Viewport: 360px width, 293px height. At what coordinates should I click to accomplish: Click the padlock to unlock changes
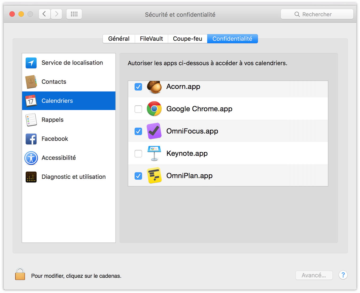pos(20,274)
